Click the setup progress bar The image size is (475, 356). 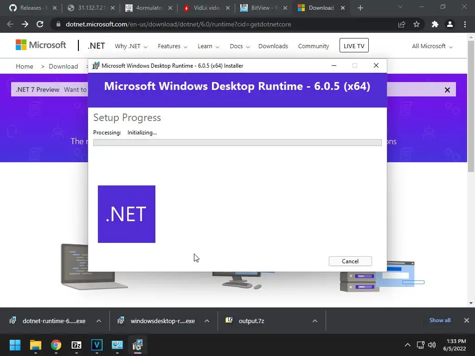[237, 143]
